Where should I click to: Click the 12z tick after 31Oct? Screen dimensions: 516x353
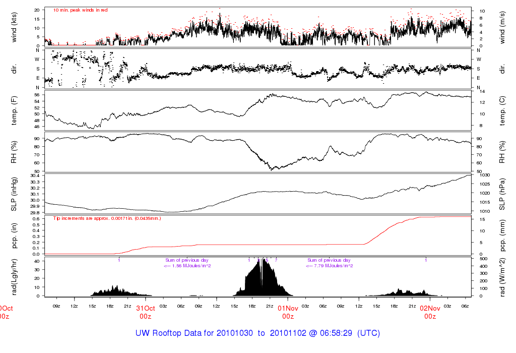tap(216, 306)
